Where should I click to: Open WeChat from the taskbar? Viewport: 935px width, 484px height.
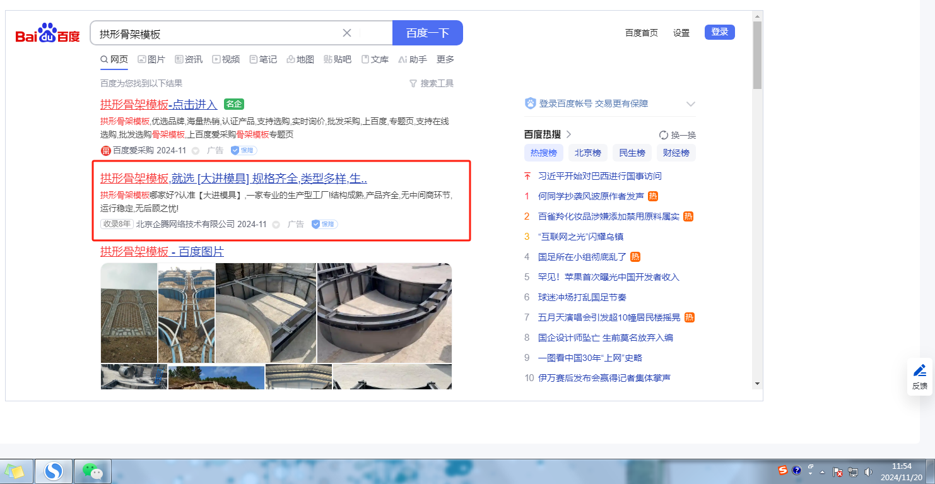pos(93,471)
